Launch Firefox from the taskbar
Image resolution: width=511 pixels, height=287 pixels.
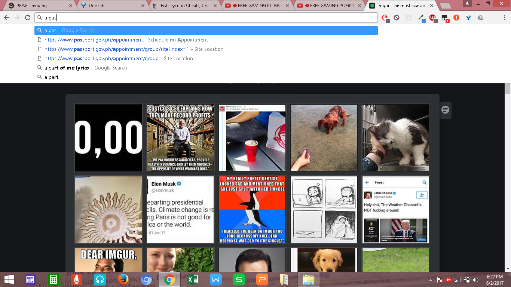point(123,280)
